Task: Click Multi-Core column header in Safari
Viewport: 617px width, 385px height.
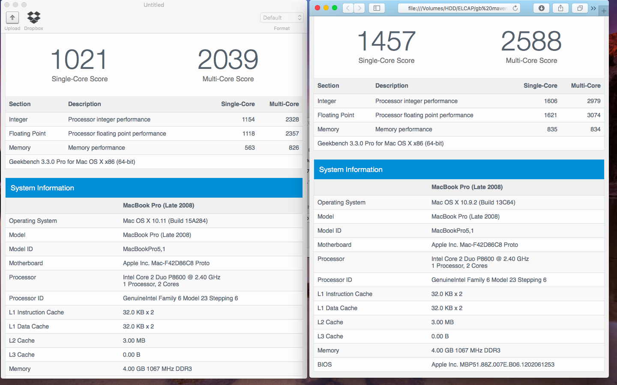Action: coord(586,86)
